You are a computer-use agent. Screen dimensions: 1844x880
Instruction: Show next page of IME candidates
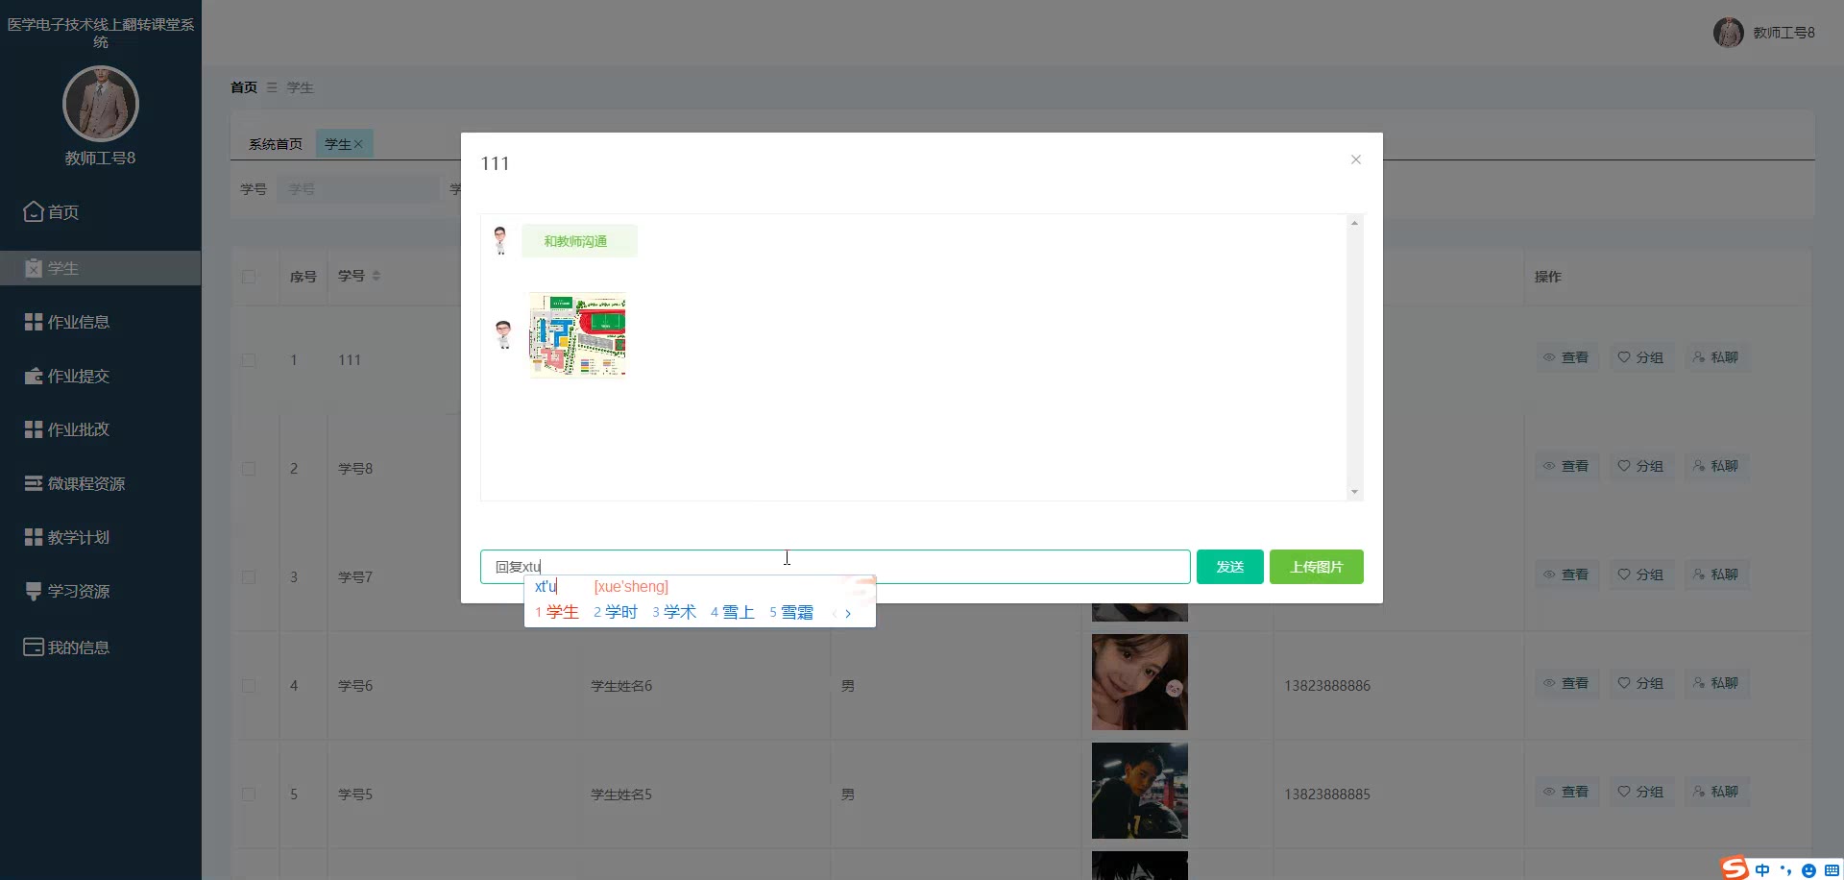(x=848, y=613)
